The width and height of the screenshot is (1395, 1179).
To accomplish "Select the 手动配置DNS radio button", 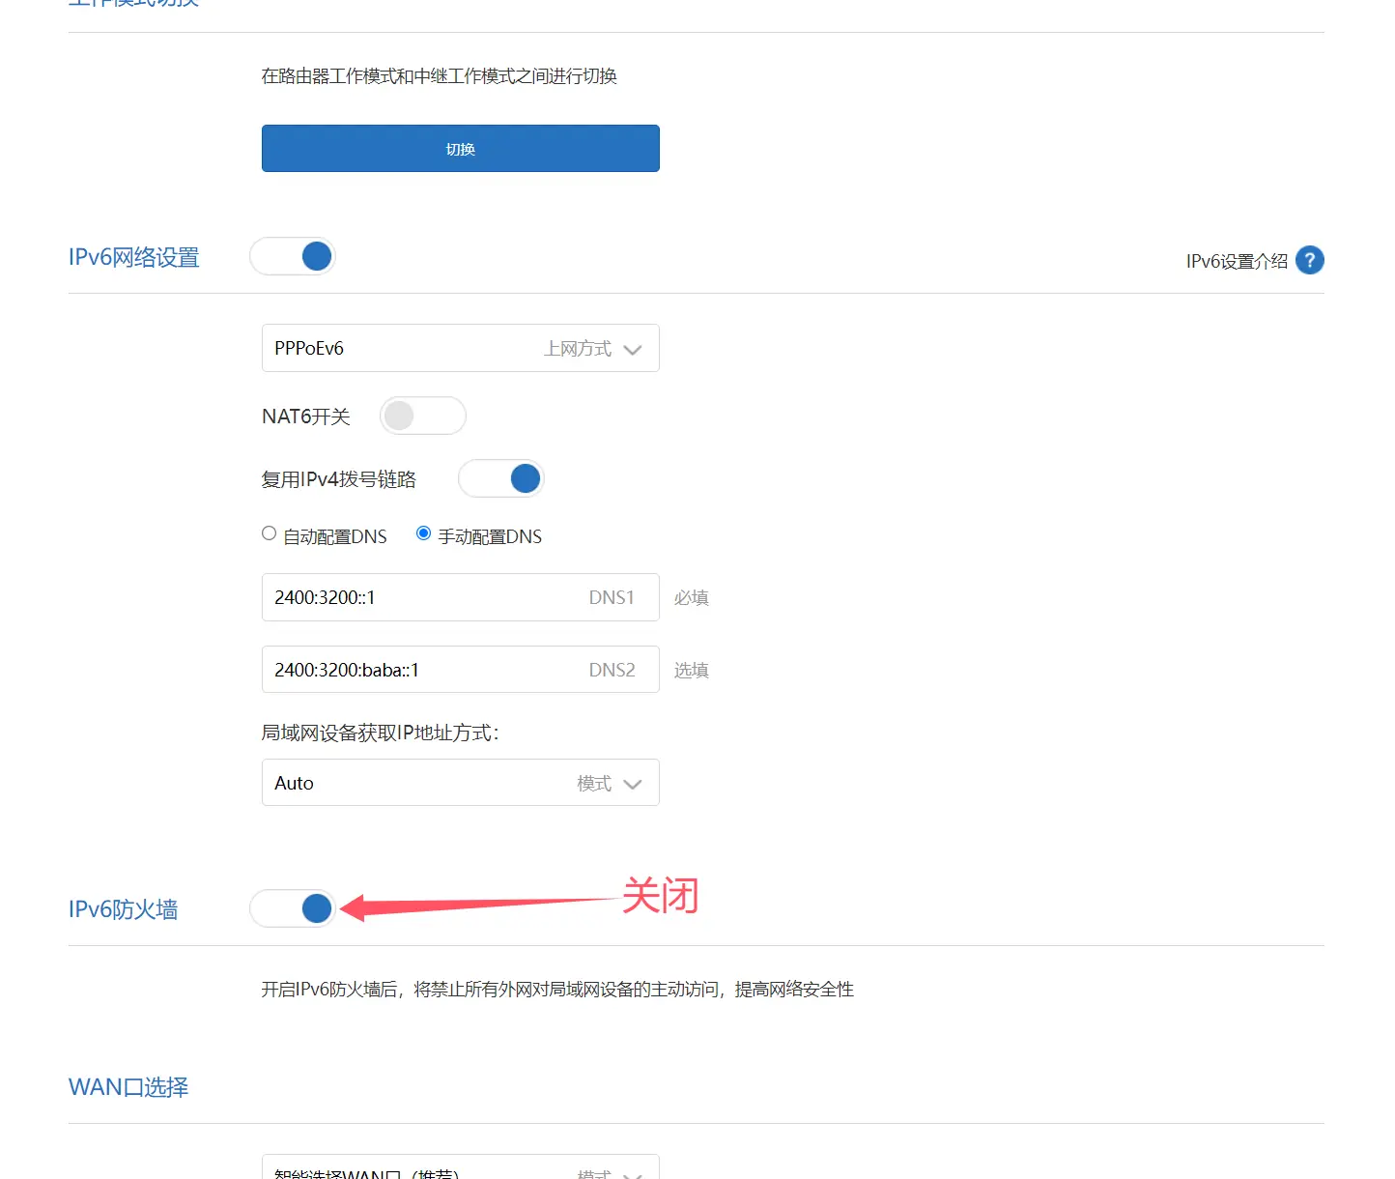I will [x=423, y=533].
